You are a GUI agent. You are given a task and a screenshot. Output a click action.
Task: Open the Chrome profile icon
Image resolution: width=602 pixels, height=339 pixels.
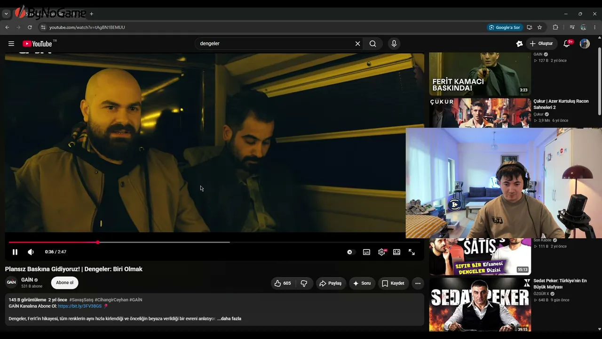[x=583, y=27]
